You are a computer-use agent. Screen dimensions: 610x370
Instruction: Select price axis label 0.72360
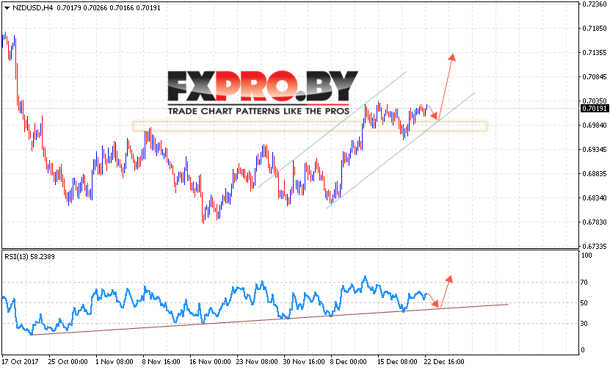(x=595, y=4)
